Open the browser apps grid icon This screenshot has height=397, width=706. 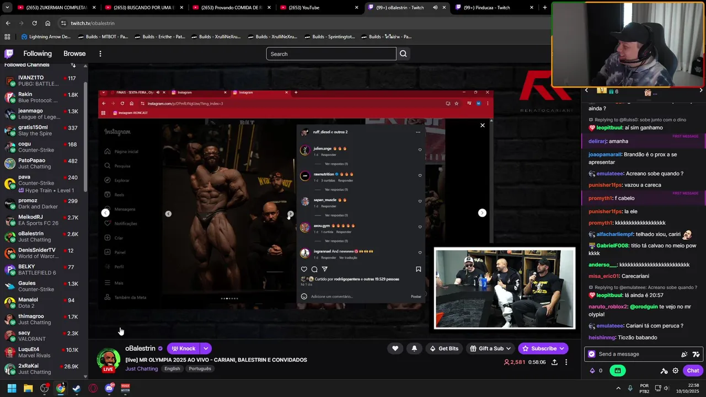(7, 36)
